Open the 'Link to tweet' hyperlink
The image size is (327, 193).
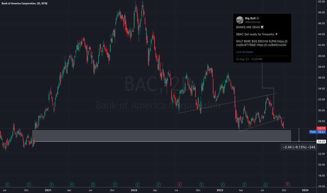[245, 52]
